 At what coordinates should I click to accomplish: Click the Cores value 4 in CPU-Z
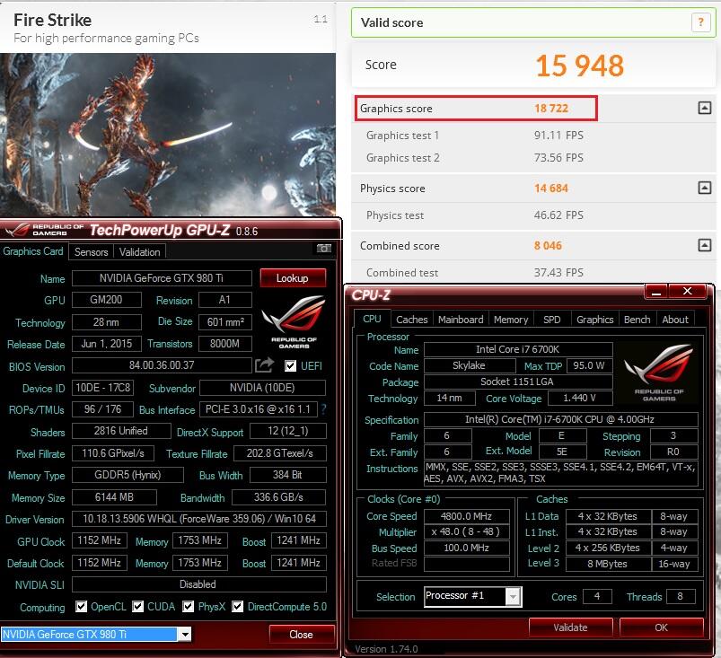coord(597,596)
